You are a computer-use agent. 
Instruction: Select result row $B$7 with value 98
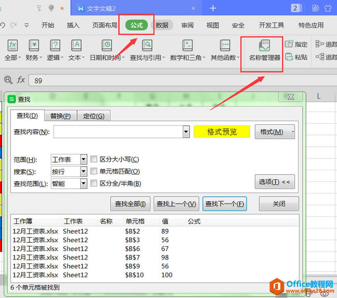155,258
